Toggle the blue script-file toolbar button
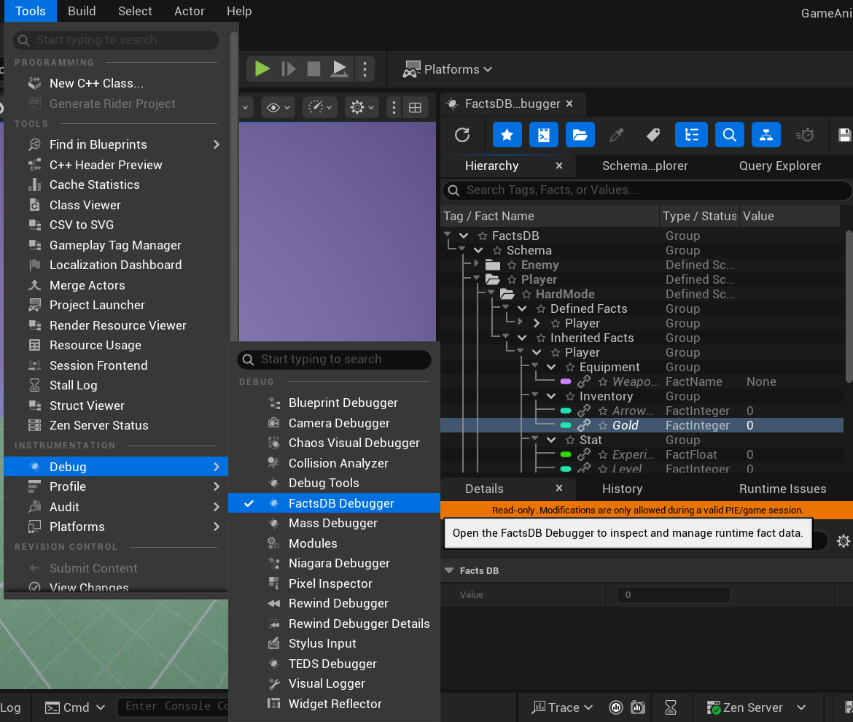 click(543, 135)
